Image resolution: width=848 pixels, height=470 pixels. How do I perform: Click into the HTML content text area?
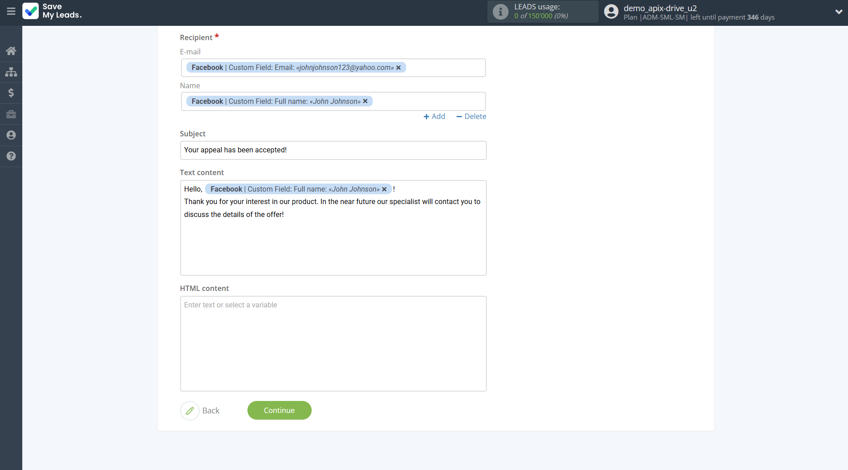click(333, 343)
